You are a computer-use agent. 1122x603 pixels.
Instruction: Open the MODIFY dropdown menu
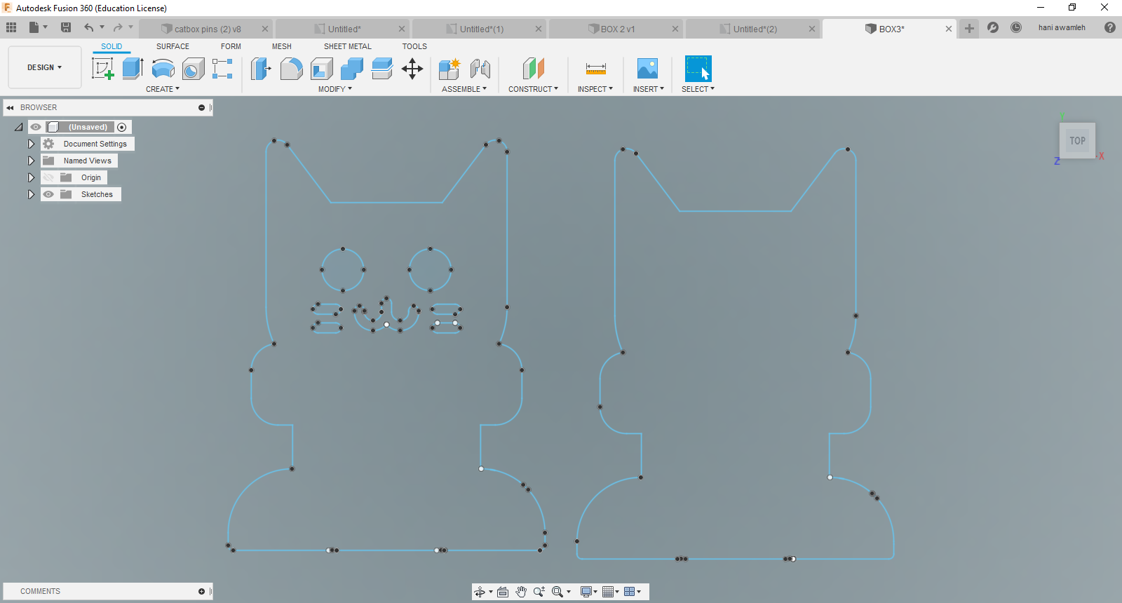point(335,89)
